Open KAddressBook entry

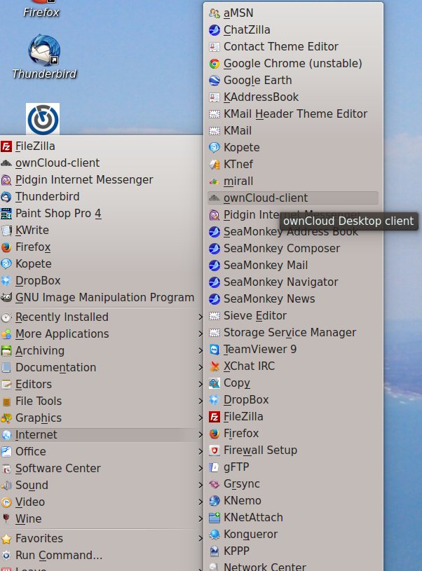[293, 97]
